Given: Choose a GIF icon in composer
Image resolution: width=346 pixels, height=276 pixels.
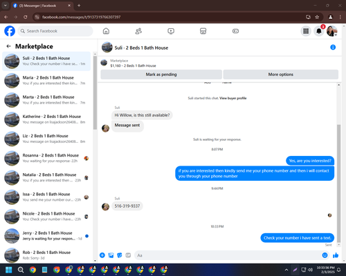Looking at the screenshot, I should click(128, 255).
